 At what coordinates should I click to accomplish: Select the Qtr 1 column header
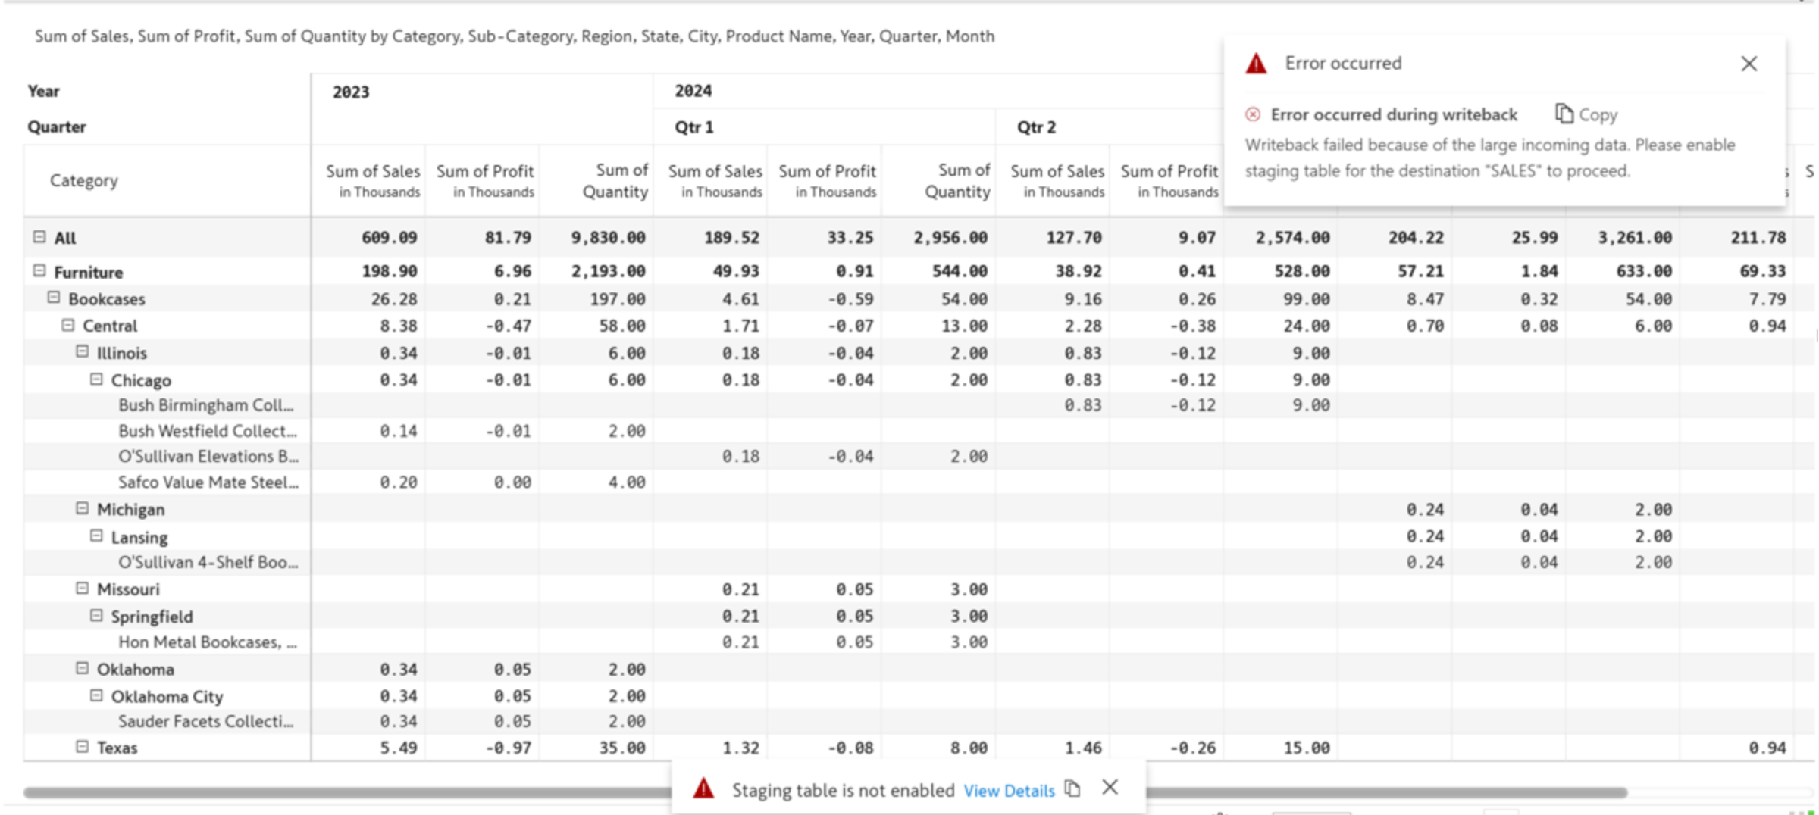[x=694, y=127]
